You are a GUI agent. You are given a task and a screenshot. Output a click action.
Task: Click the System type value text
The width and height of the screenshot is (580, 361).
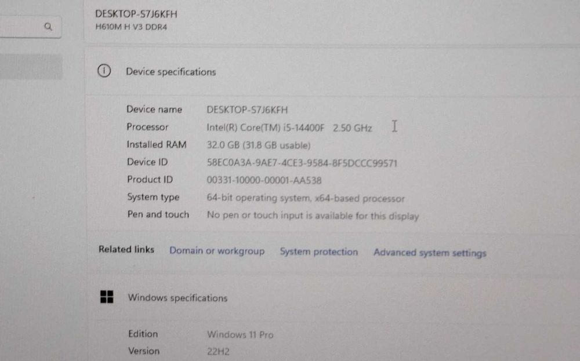coord(306,198)
